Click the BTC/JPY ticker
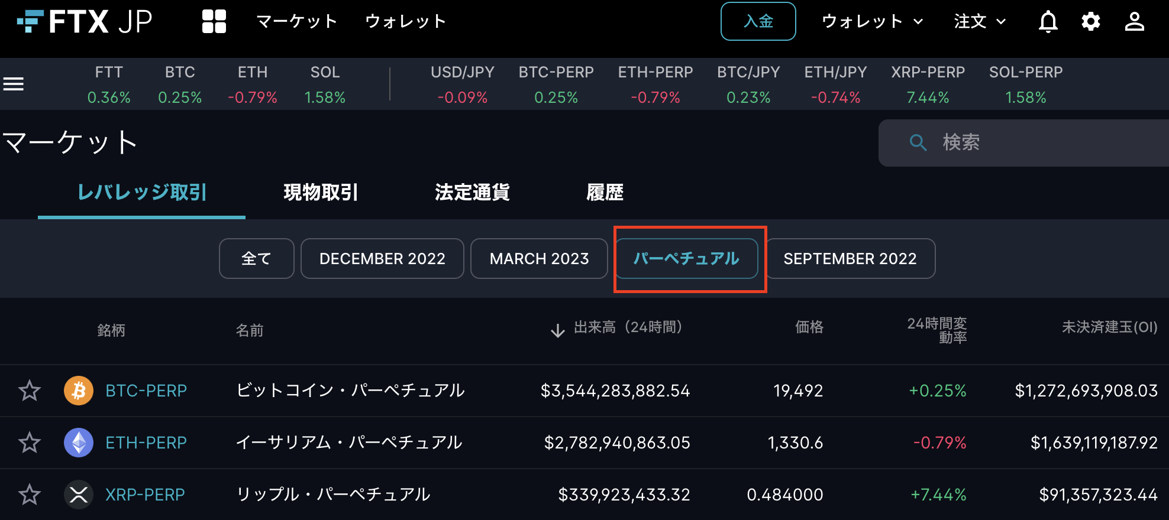 [x=748, y=84]
